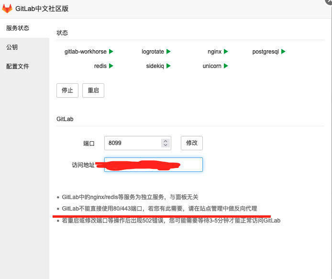332x279 pixels.
Task: Click the GitLab中文社区版 title text
Action: [x=42, y=9]
